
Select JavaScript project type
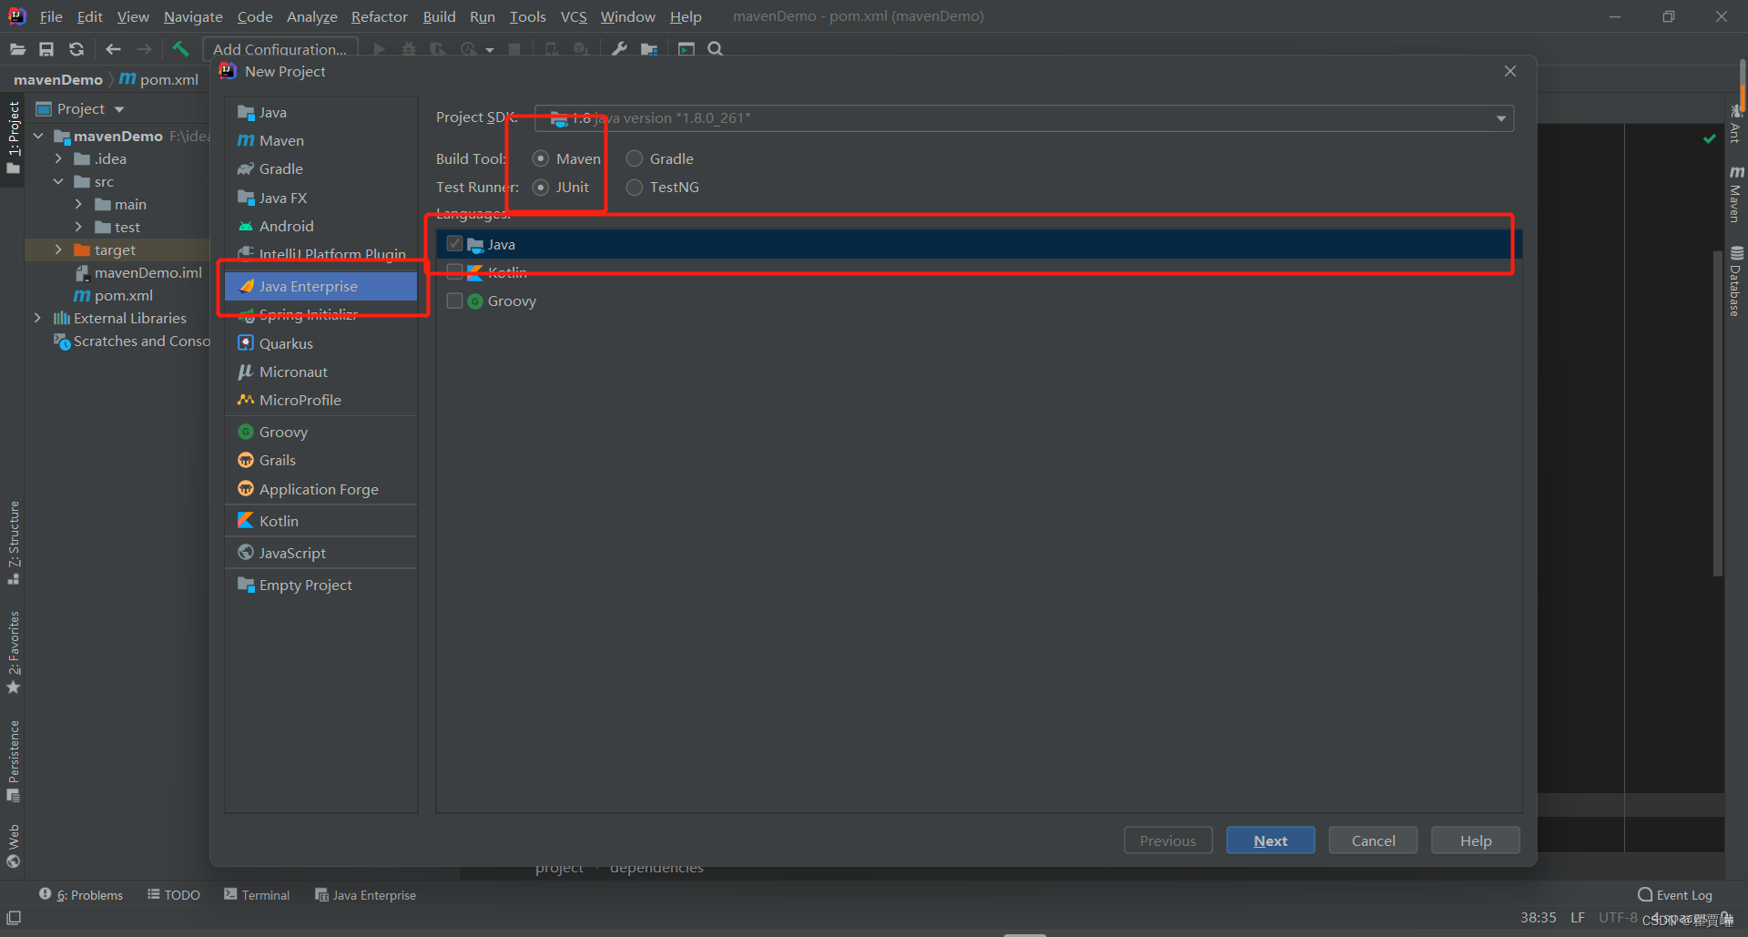coord(320,553)
